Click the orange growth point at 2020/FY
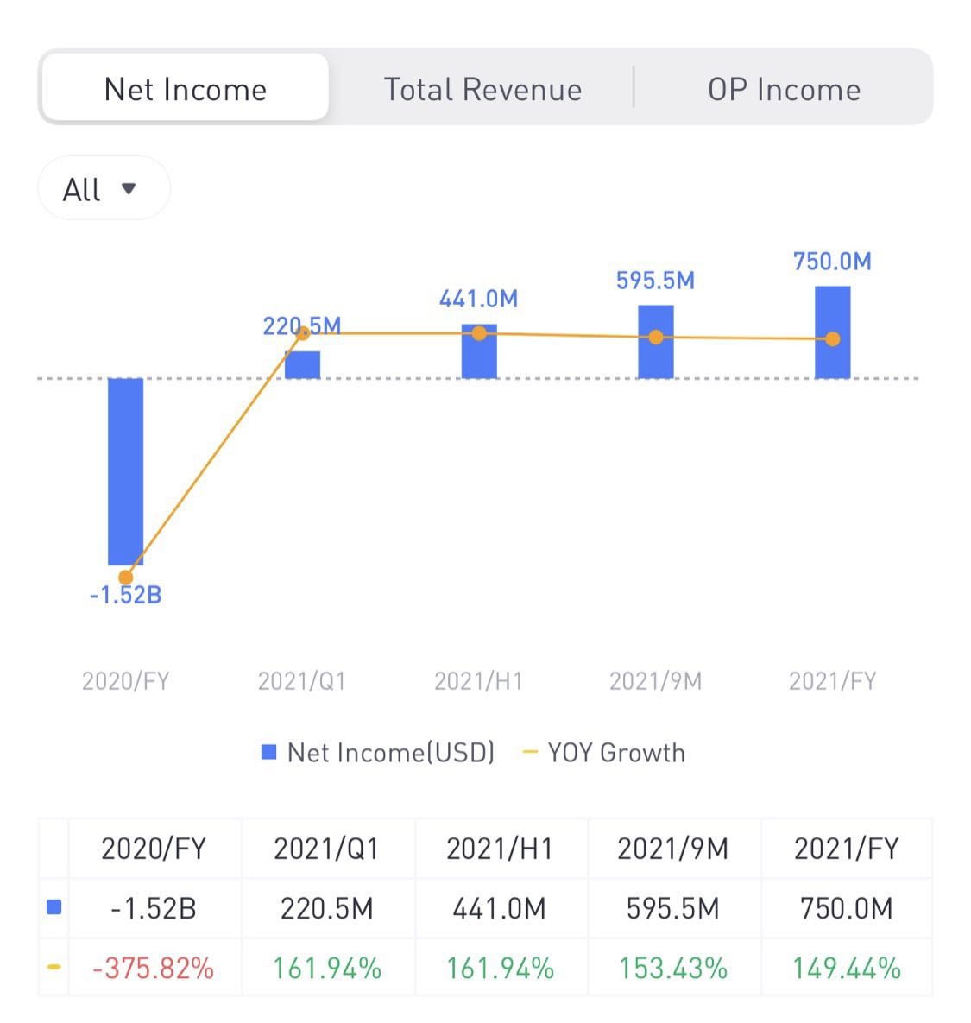This screenshot has width=971, height=1023. point(126,578)
